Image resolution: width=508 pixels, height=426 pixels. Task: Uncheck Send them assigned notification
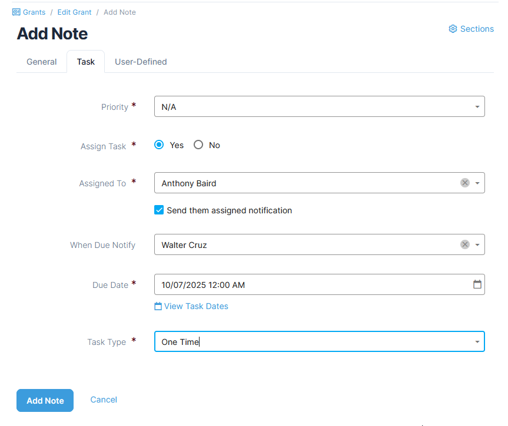[159, 210]
